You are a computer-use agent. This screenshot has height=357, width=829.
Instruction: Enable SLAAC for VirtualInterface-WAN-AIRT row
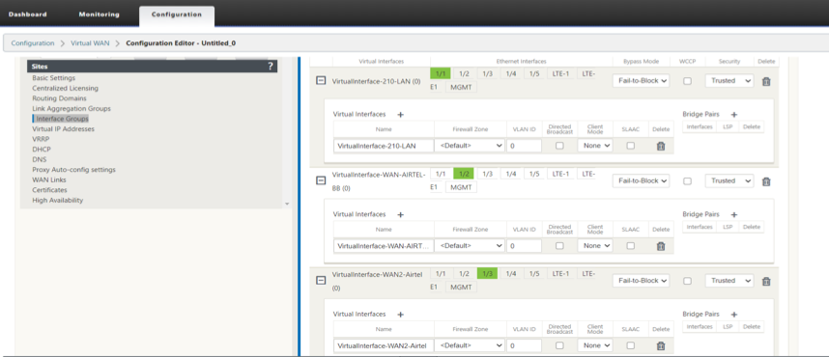[x=631, y=246]
